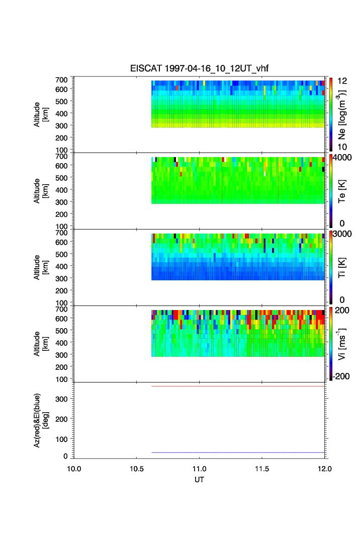Click the 700 altitude tick of Ne panel

click(x=61, y=80)
